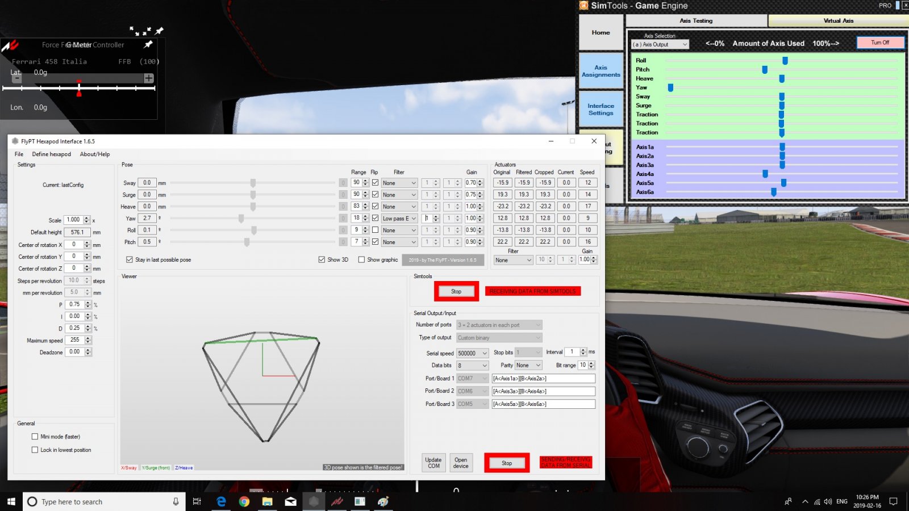Screen dimensions: 909x511
Task: Click the Pitch slider handle in SimTools
Action: [x=765, y=70]
